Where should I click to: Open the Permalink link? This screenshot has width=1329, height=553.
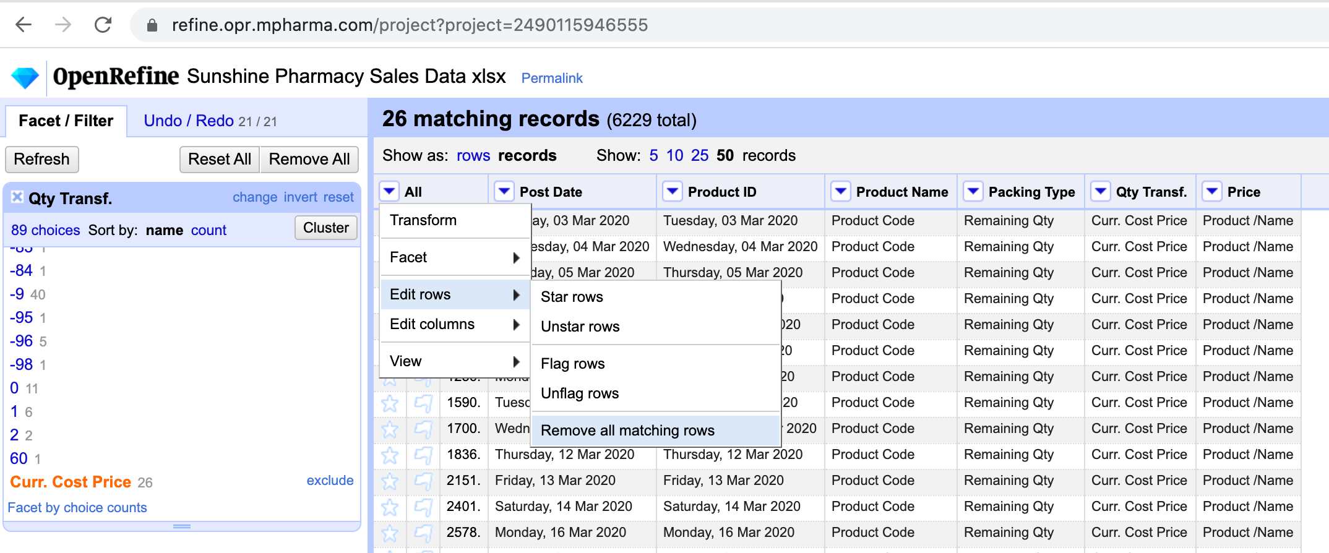[552, 79]
